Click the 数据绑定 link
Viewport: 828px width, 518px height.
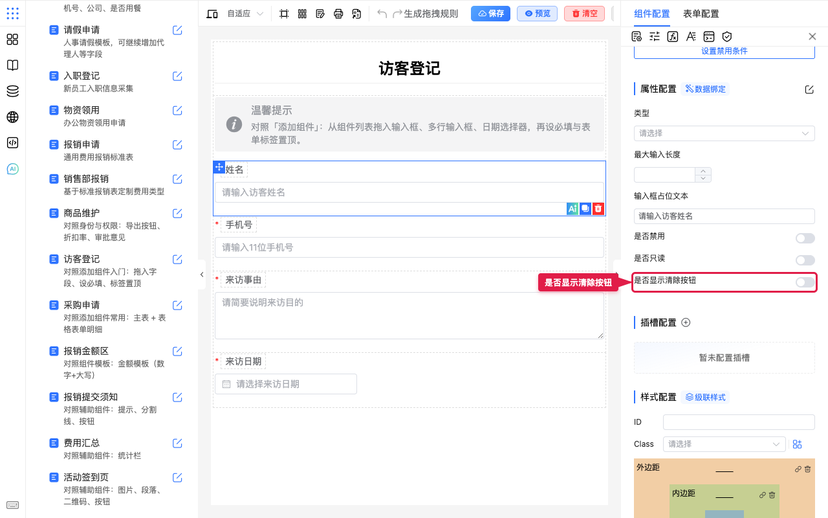[706, 89]
